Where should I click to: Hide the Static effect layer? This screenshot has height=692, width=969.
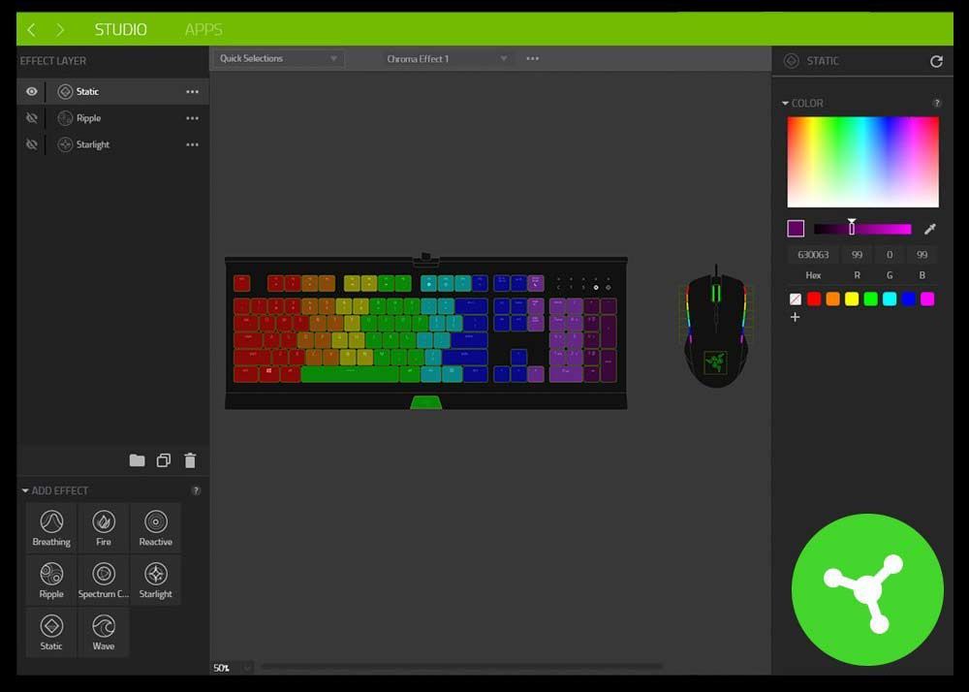(x=32, y=91)
